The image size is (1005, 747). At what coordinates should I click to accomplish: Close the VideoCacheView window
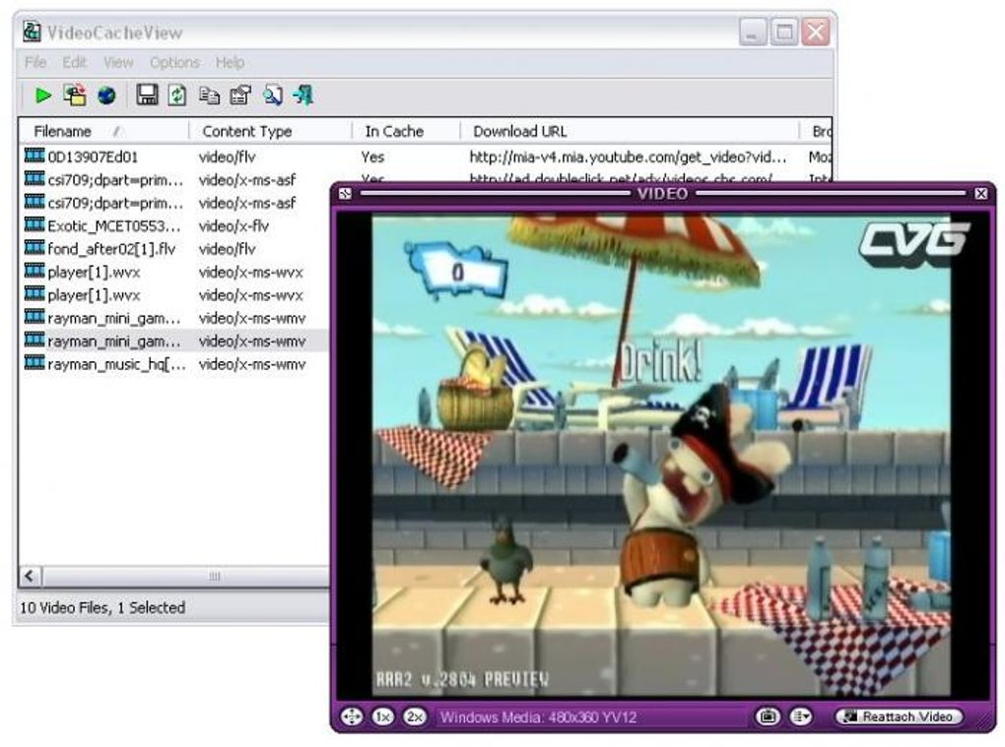point(815,32)
